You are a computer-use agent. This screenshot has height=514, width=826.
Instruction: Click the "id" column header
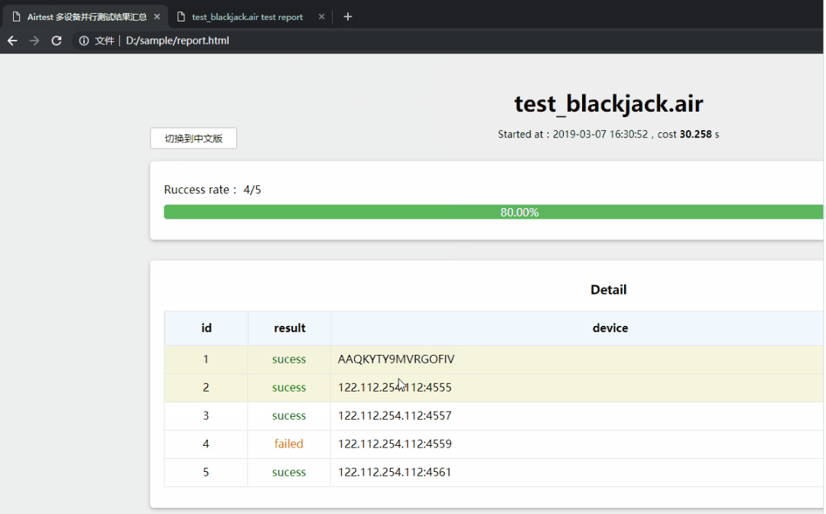coord(206,328)
